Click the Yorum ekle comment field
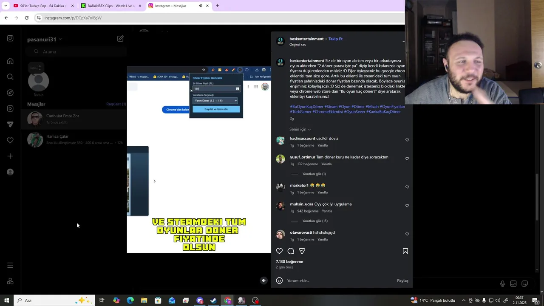Screen dimensions: 544x306 [x=340, y=280]
